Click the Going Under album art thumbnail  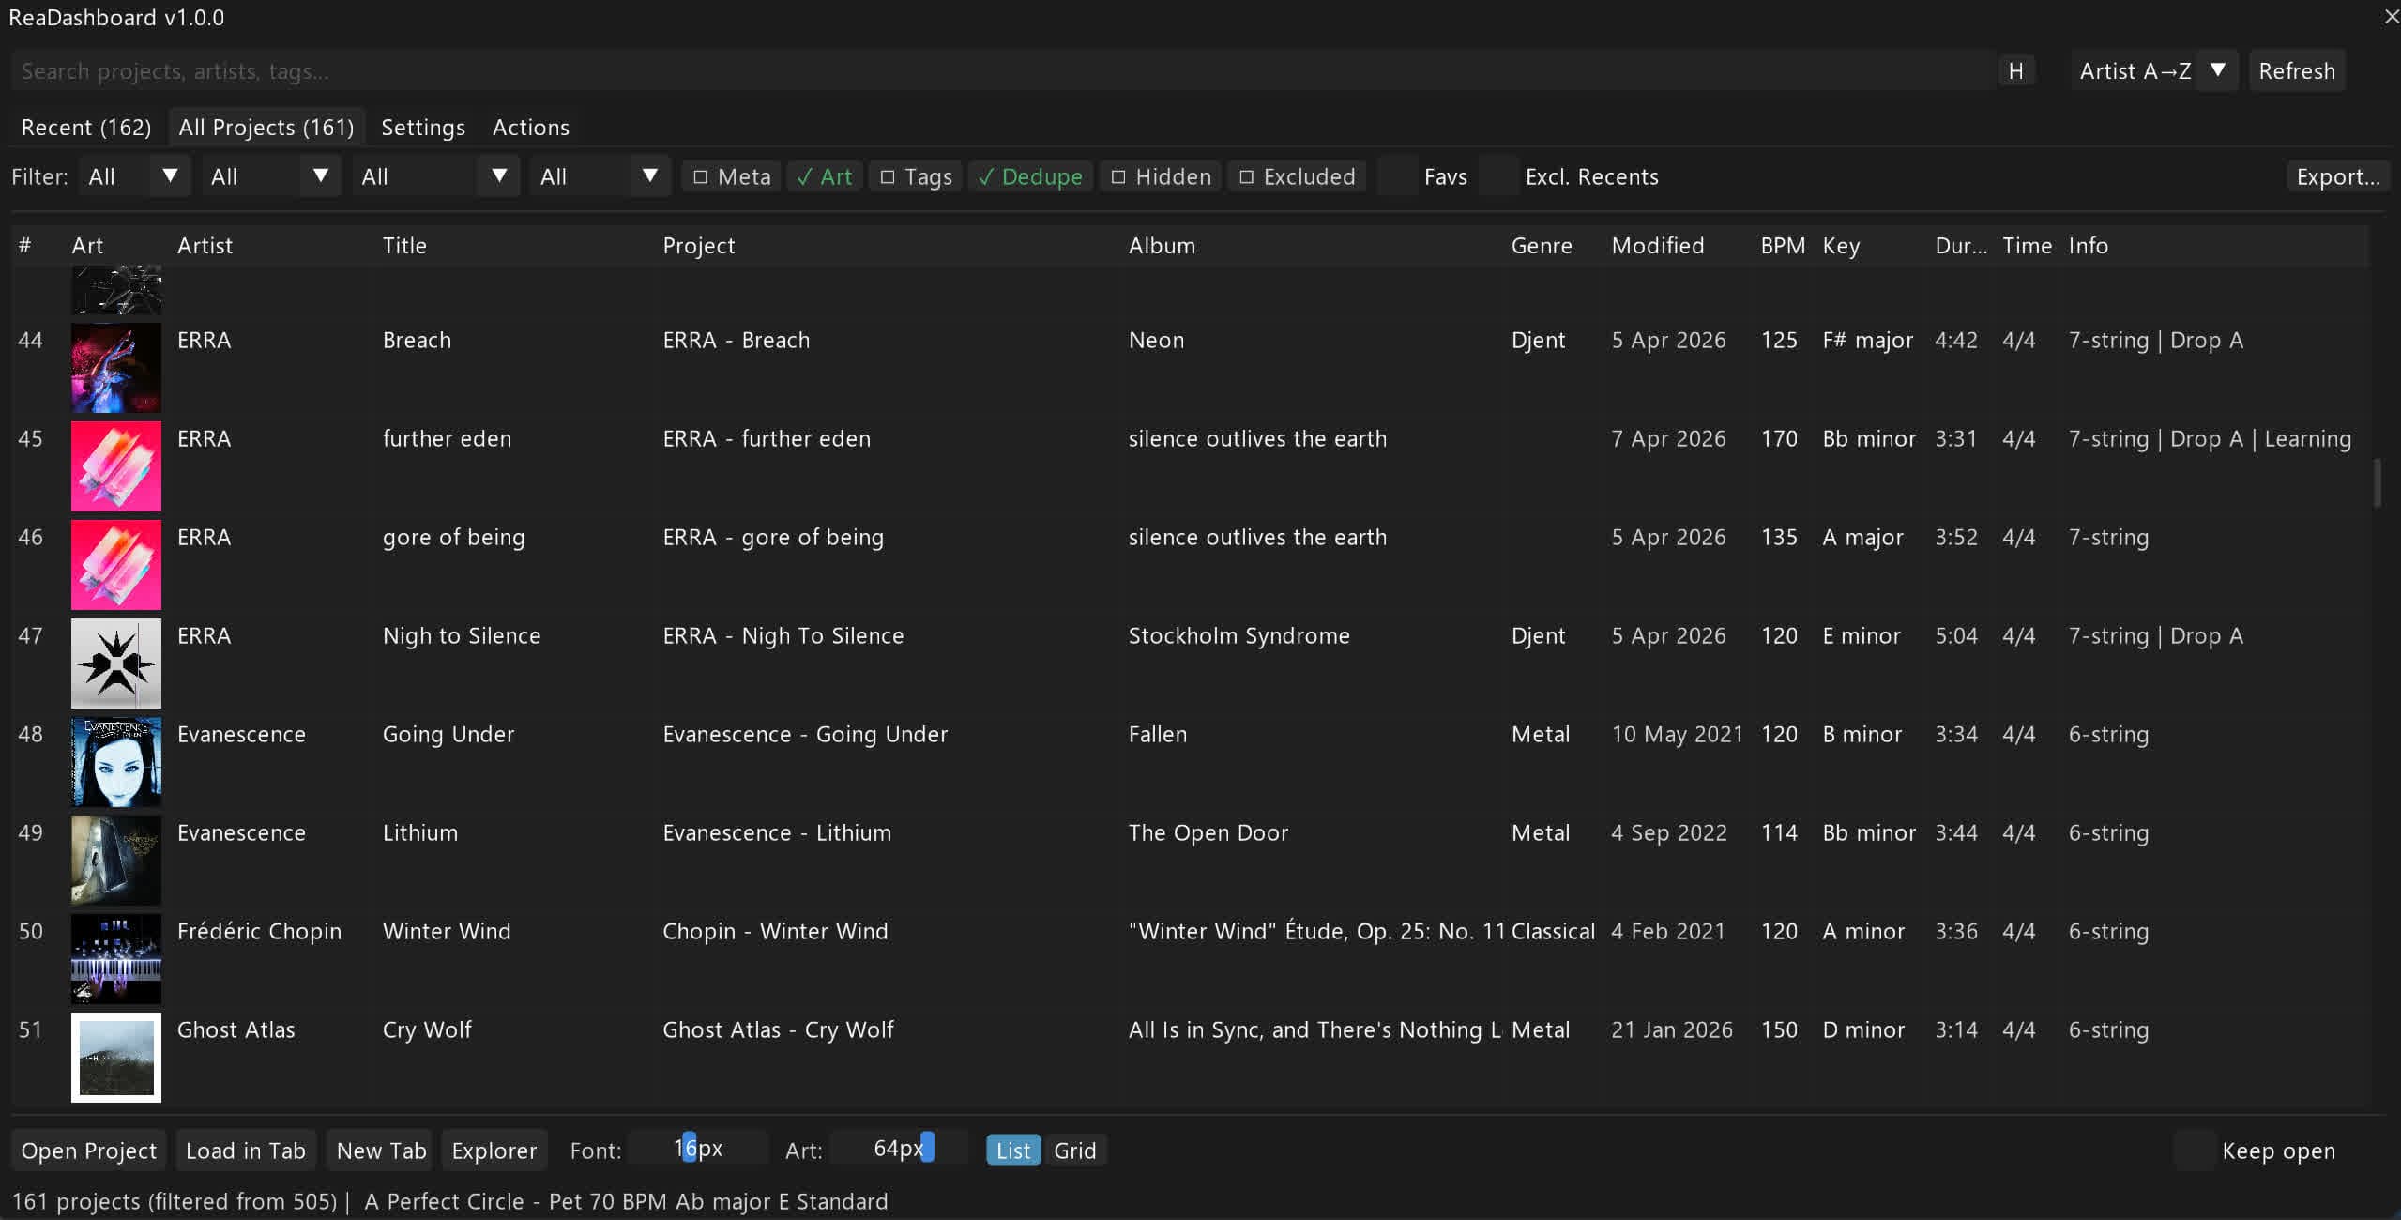coord(116,762)
